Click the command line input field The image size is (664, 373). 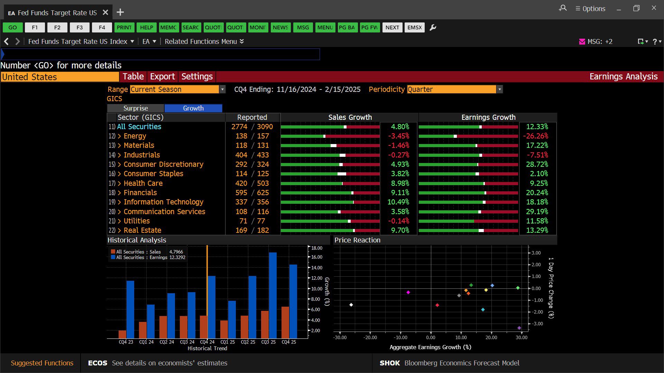161,54
